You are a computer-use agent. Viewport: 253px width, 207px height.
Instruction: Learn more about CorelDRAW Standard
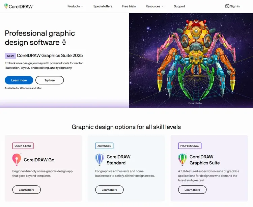pos(109,190)
